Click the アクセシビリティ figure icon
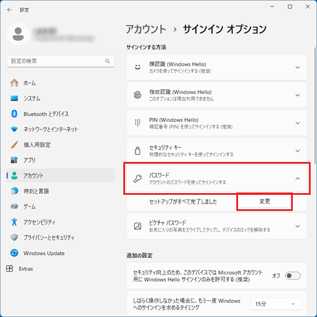The height and width of the screenshot is (317, 317). click(x=14, y=222)
